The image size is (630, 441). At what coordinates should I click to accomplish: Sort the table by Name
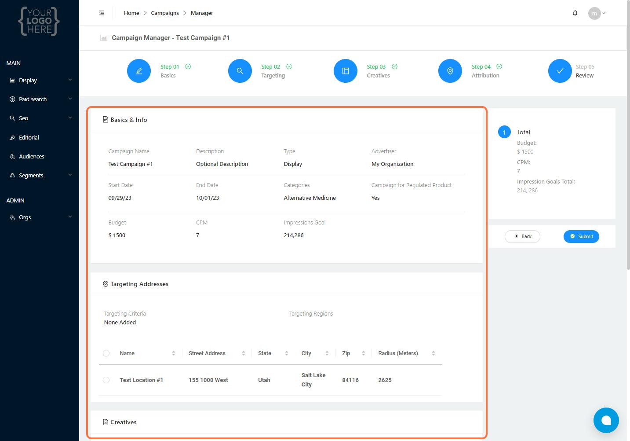point(174,353)
